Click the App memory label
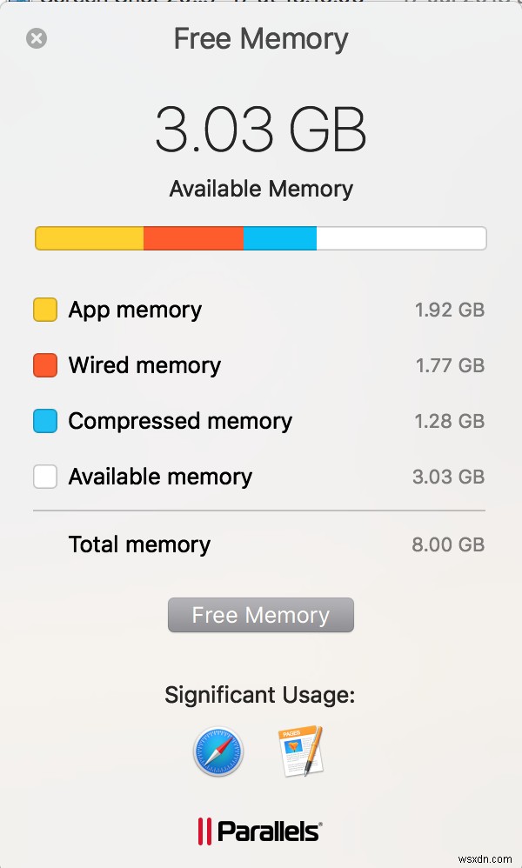522x868 pixels. [134, 310]
